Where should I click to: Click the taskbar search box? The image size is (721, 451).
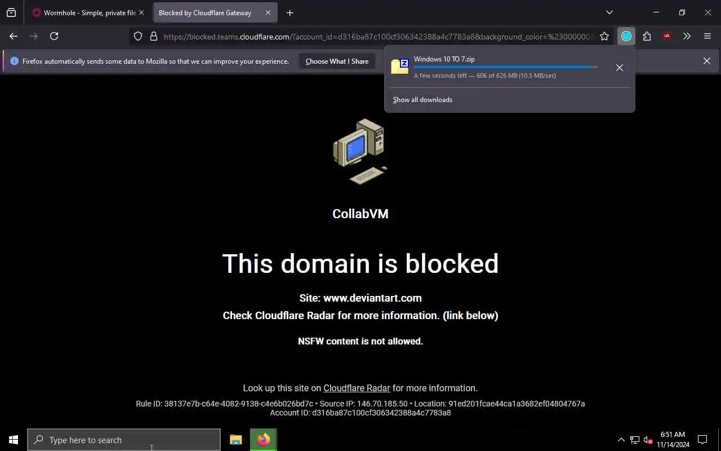click(x=124, y=440)
